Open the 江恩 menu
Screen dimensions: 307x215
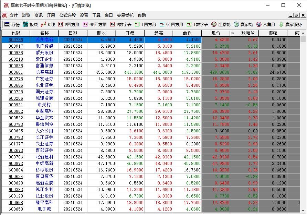[x=51, y=15]
